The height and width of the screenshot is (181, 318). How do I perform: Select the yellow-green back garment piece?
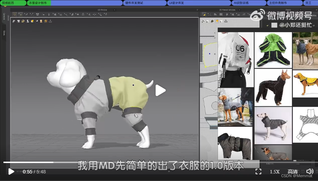click(x=129, y=92)
